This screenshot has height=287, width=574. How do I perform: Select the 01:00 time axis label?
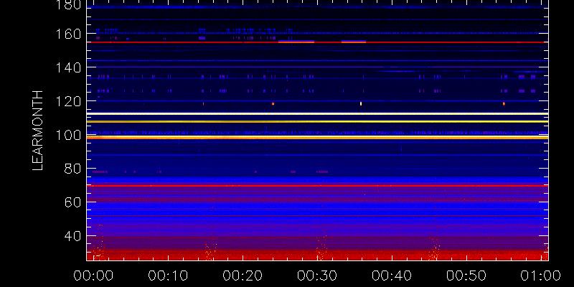tap(541, 276)
